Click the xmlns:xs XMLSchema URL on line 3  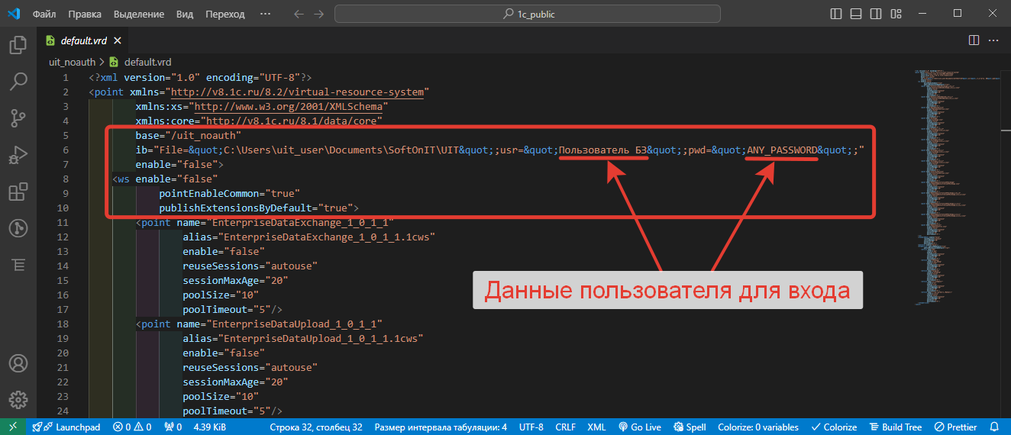click(x=289, y=106)
